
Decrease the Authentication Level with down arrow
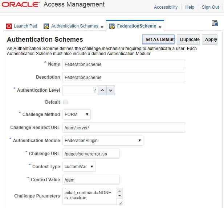click(111, 90)
